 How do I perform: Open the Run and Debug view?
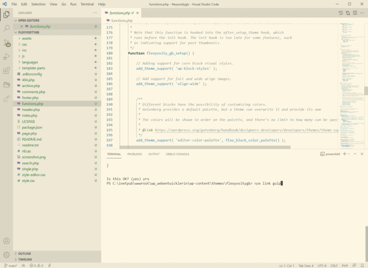(x=6, y=56)
